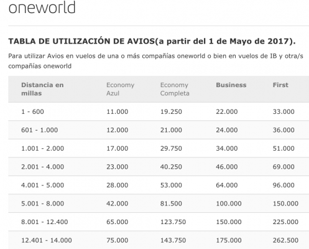Click the Economy Completa column header
Screen dimensions: 309x249
175,89
